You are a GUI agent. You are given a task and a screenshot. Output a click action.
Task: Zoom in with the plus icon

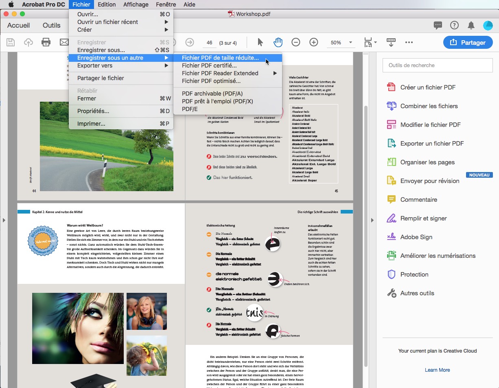pos(314,42)
